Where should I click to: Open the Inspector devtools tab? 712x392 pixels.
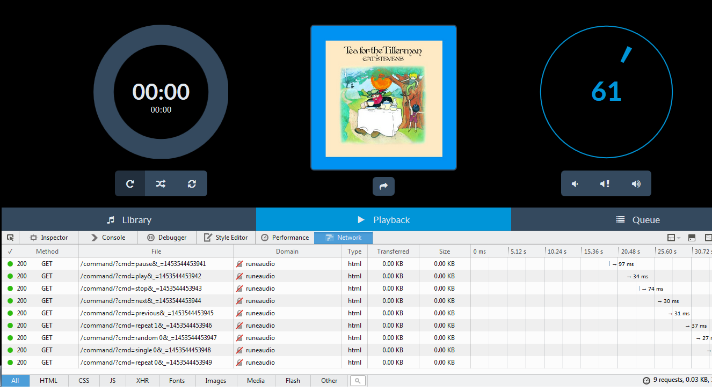49,238
